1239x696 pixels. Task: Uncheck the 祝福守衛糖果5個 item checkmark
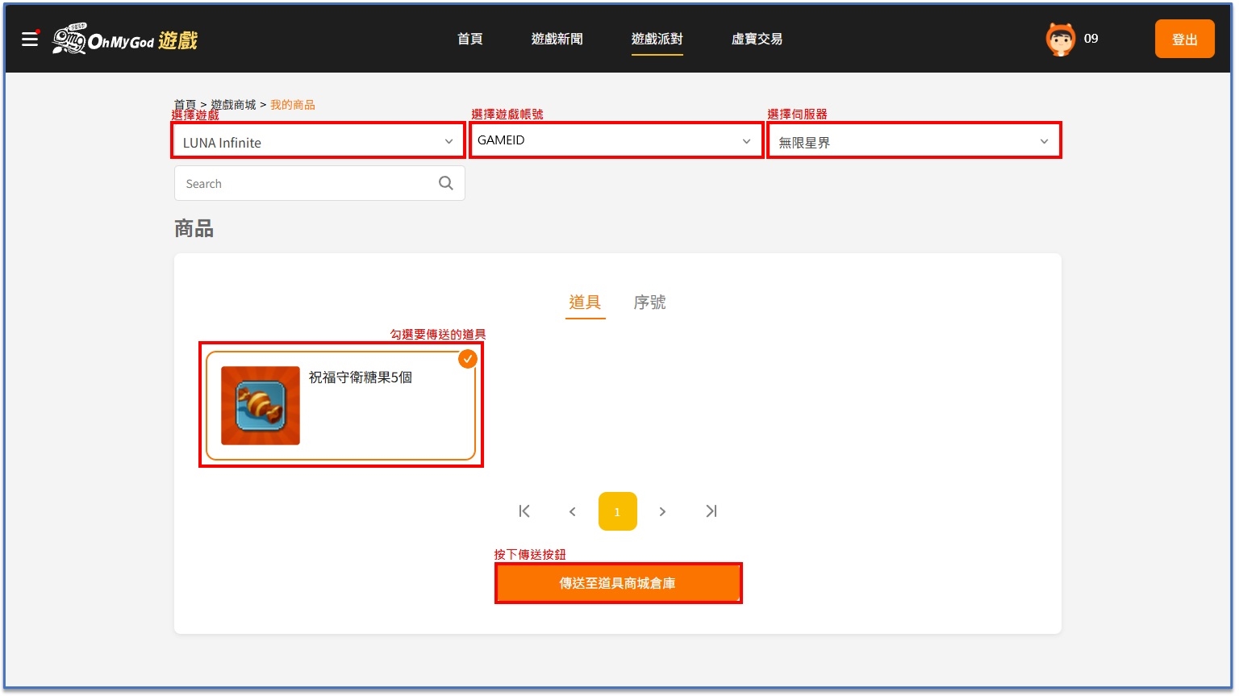(x=468, y=359)
